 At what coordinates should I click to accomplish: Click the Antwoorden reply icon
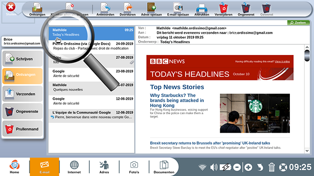[x=105, y=9]
